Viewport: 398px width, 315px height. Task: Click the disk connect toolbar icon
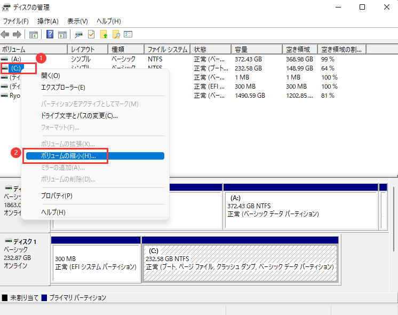click(x=79, y=35)
